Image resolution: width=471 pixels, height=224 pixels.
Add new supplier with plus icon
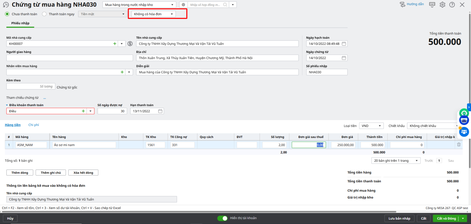tap(115, 44)
